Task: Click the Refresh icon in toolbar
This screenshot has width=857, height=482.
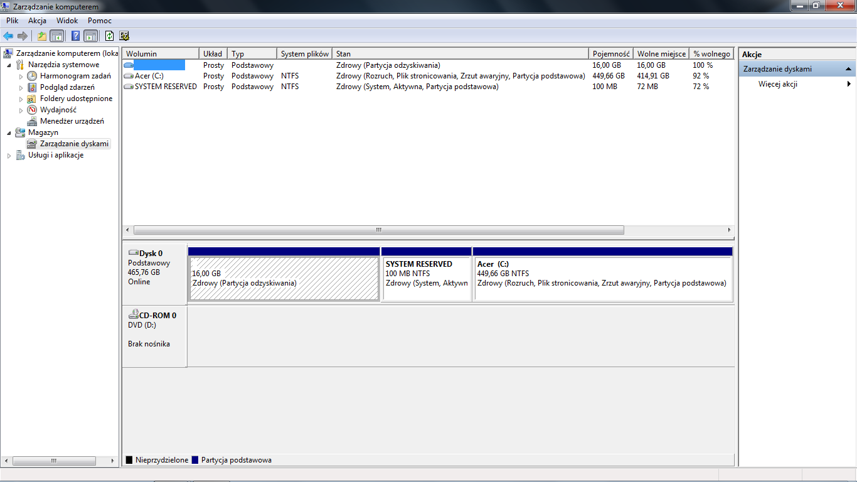Action: point(109,36)
